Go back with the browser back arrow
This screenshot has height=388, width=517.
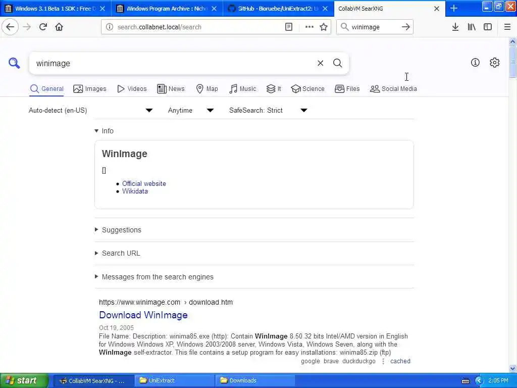10,27
